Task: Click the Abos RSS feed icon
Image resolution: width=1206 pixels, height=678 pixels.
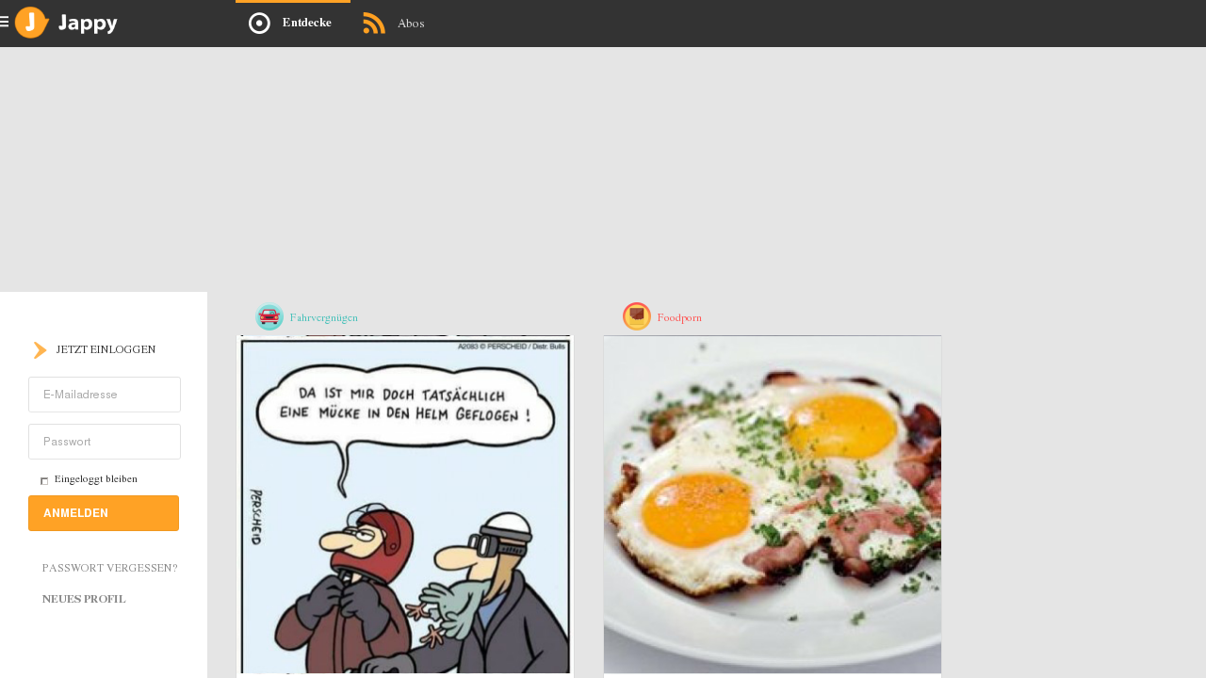Action: pyautogui.click(x=374, y=24)
